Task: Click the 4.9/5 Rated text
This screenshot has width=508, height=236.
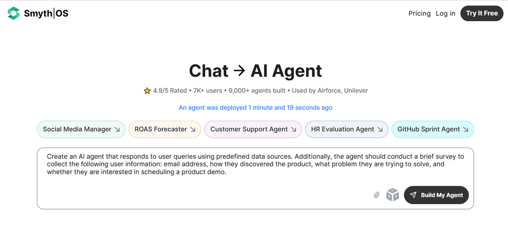Action: click(170, 91)
